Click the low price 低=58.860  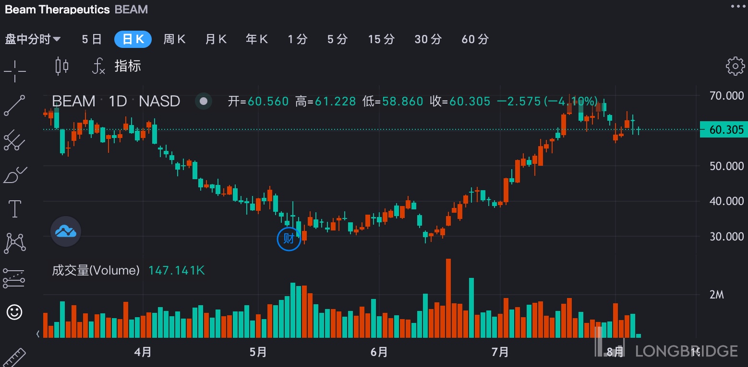point(393,101)
